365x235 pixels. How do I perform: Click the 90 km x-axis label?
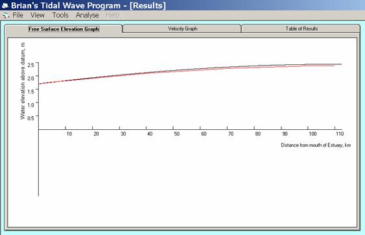coord(285,134)
